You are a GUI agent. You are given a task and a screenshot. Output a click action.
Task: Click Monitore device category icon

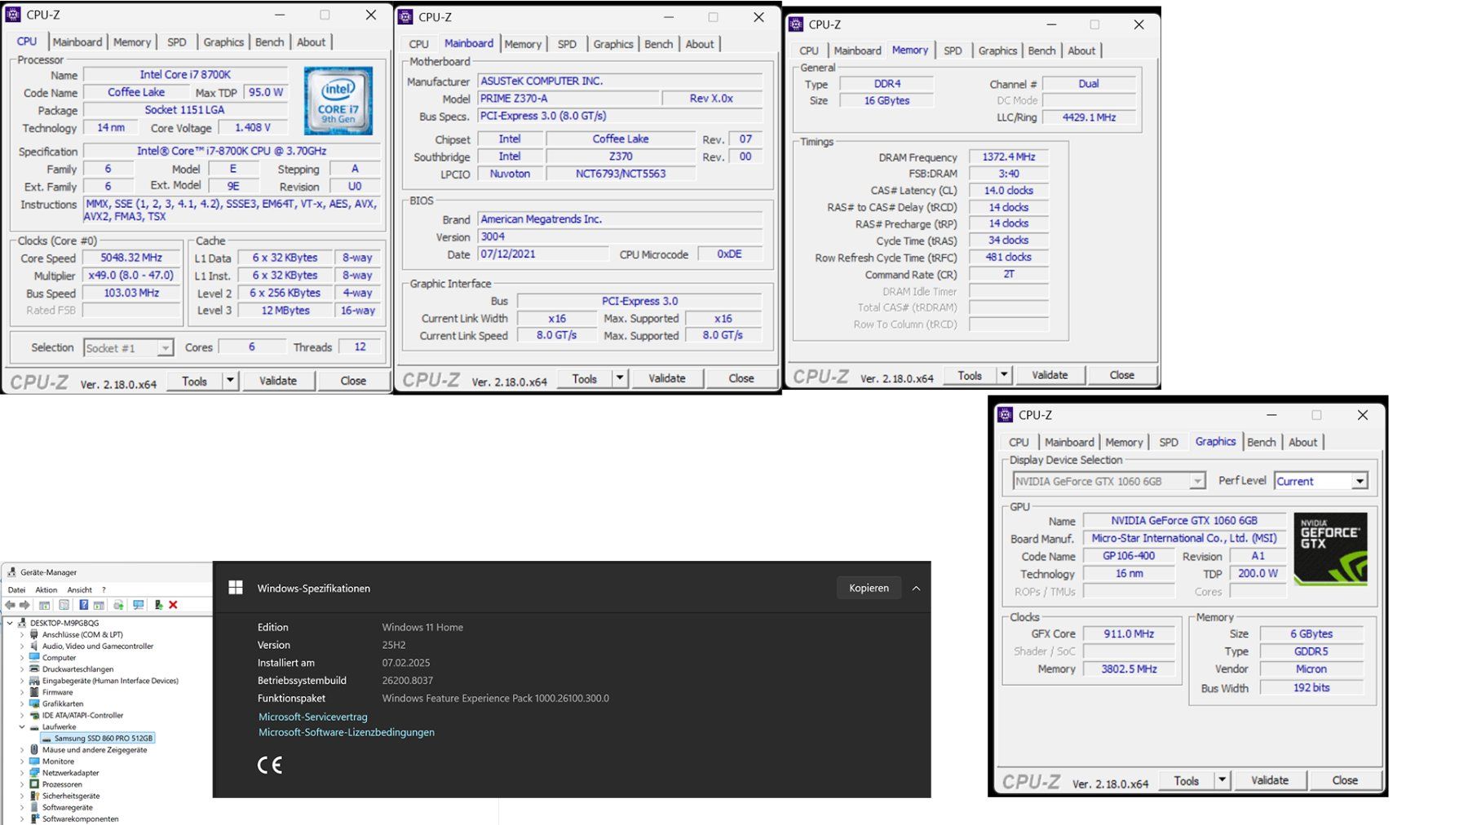(x=34, y=761)
